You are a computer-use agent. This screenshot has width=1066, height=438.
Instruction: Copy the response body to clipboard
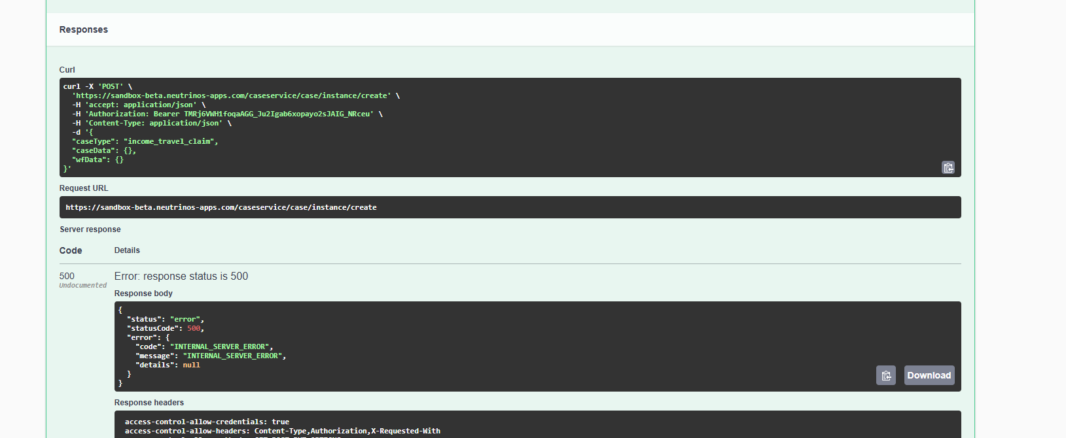pos(885,375)
